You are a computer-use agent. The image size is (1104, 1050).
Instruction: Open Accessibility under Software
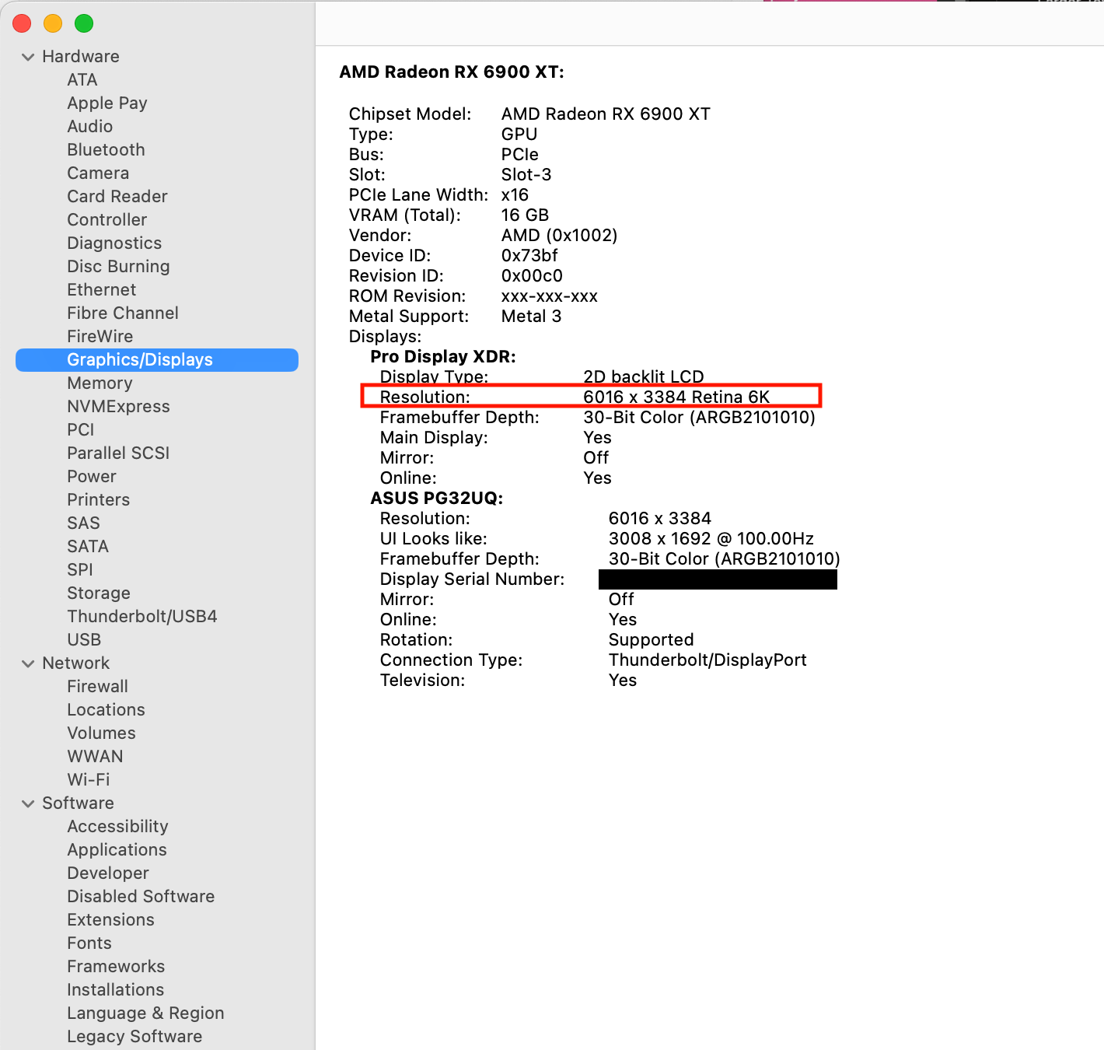117,827
